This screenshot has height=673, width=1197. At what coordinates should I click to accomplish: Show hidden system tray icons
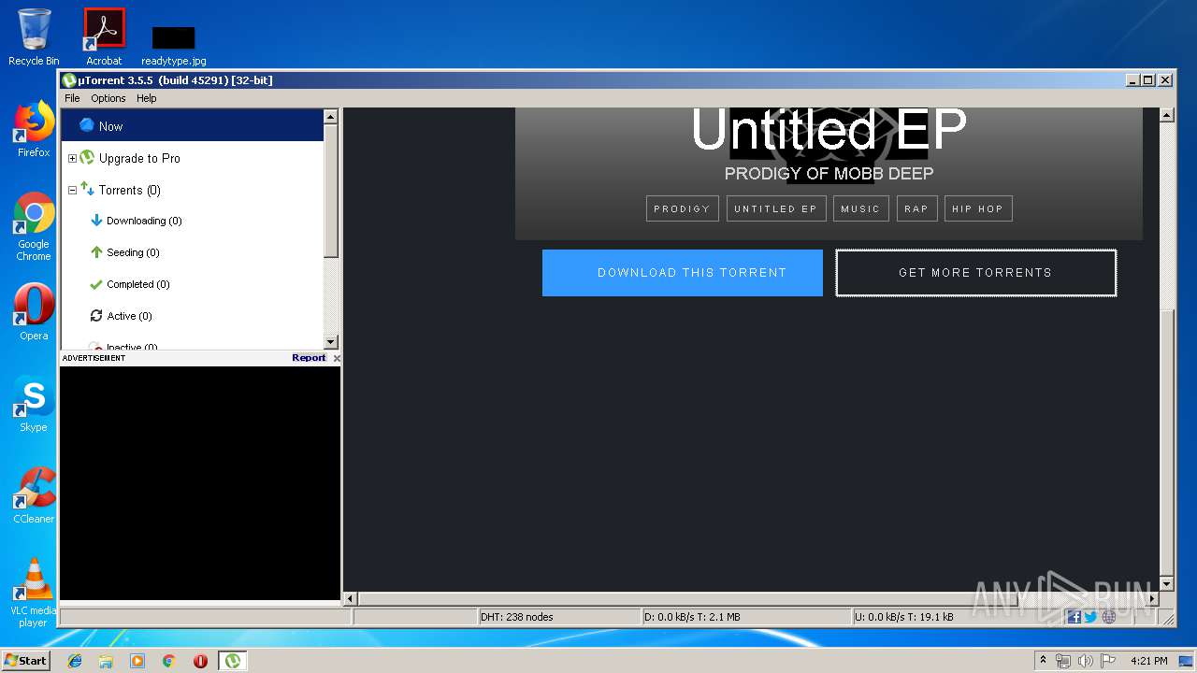pyautogui.click(x=1043, y=660)
